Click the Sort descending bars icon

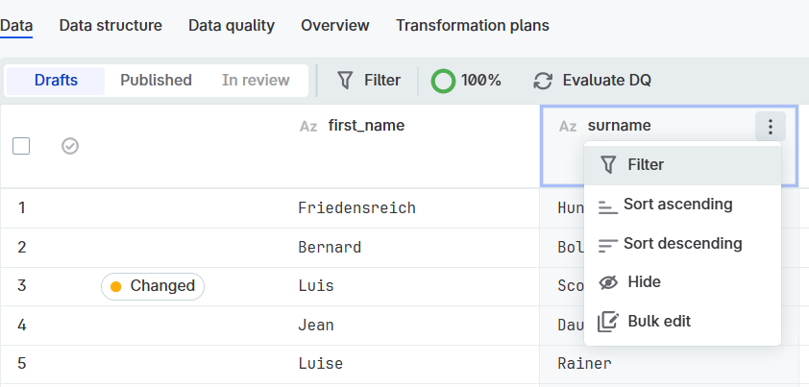(x=608, y=246)
